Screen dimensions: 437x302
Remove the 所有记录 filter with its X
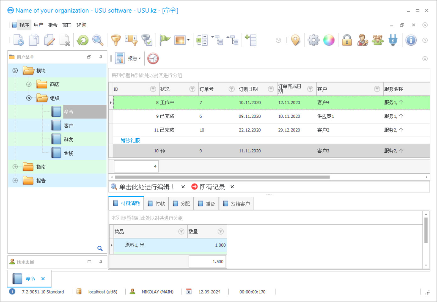click(232, 187)
